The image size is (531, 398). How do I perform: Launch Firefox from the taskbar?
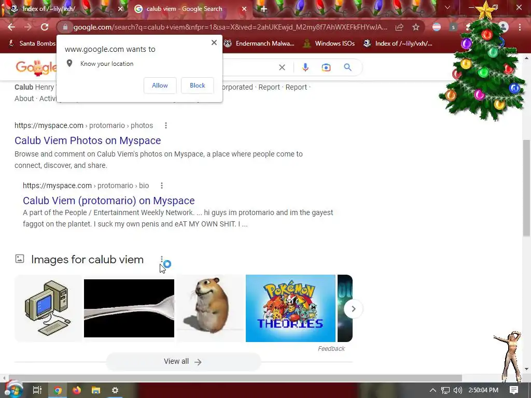77,390
